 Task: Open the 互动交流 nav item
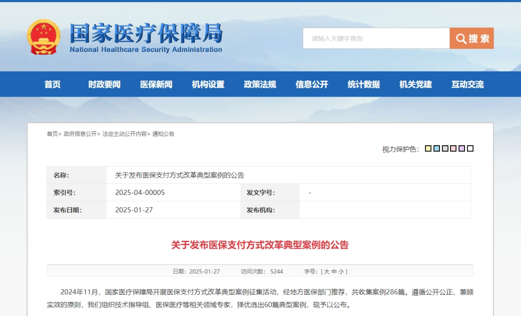[467, 84]
